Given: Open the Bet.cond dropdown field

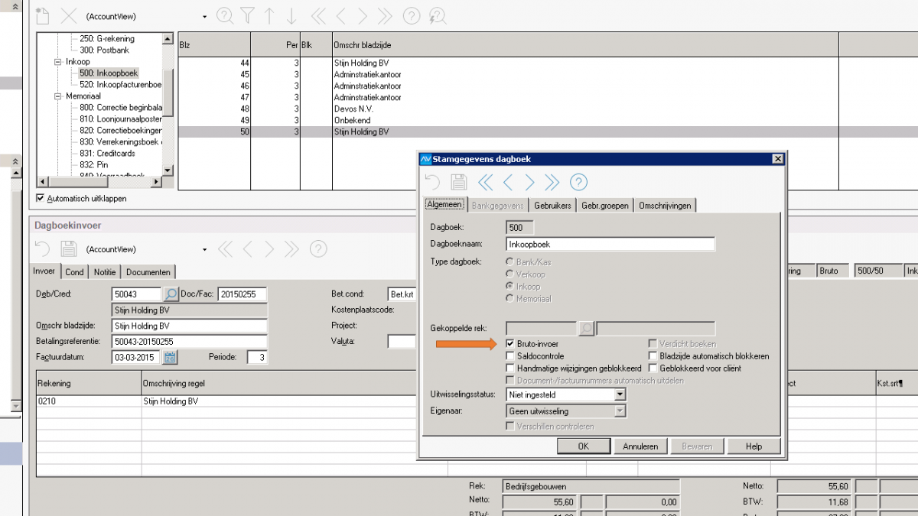Looking at the screenshot, I should point(402,294).
